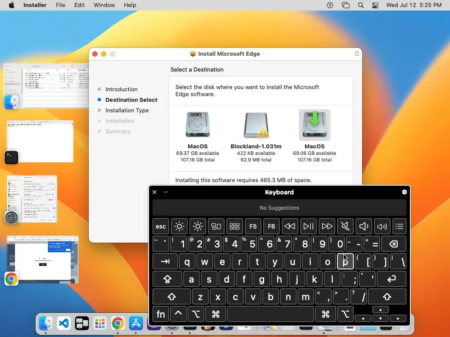Open the Installer menu
The image size is (450, 337).
pos(35,5)
